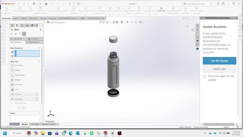Click Get the Update button
The image size is (243, 137).
(x=219, y=61)
